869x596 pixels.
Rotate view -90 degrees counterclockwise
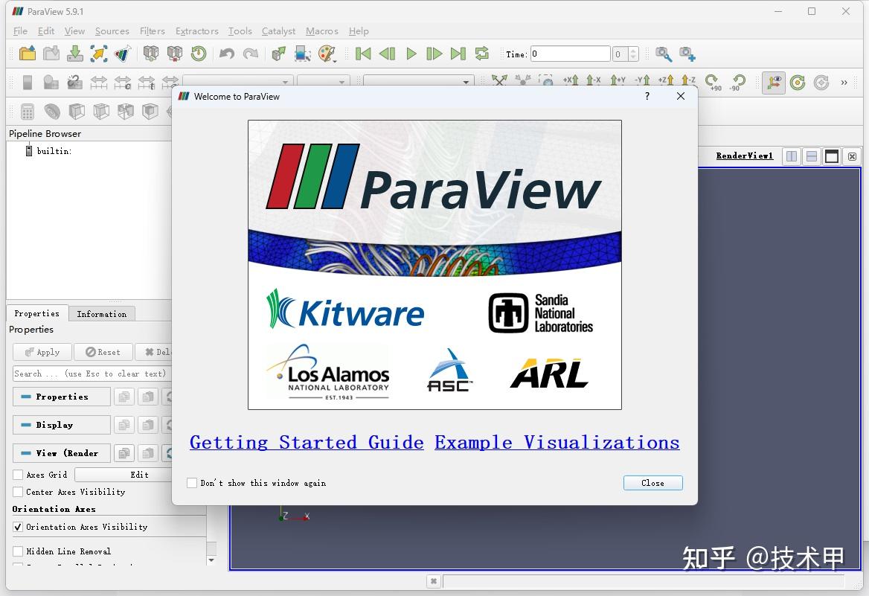click(x=737, y=83)
